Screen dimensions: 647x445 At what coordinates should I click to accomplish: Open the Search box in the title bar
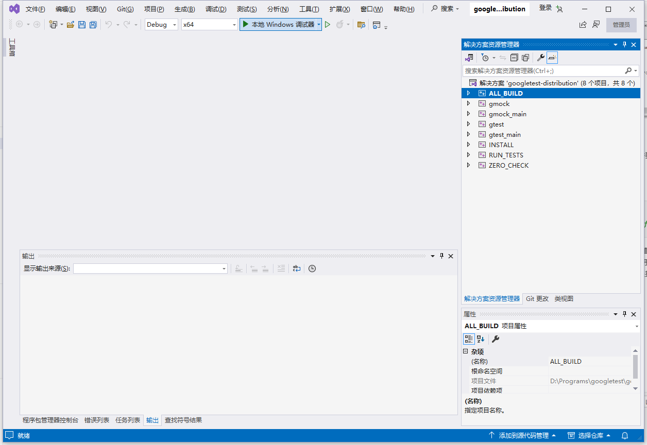[x=445, y=9]
